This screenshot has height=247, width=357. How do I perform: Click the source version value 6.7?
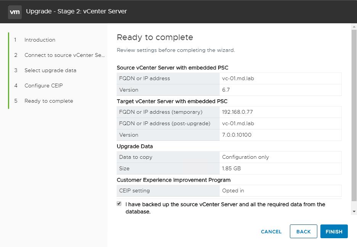click(226, 90)
